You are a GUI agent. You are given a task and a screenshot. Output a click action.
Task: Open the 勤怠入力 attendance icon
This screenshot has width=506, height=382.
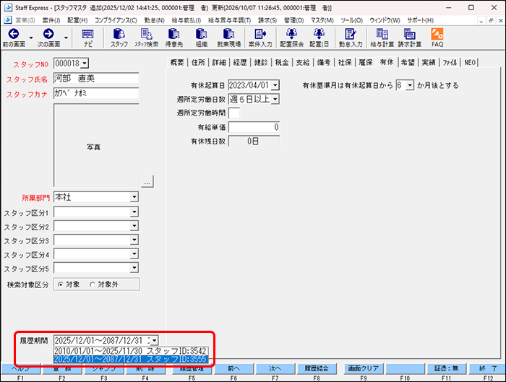tap(351, 38)
